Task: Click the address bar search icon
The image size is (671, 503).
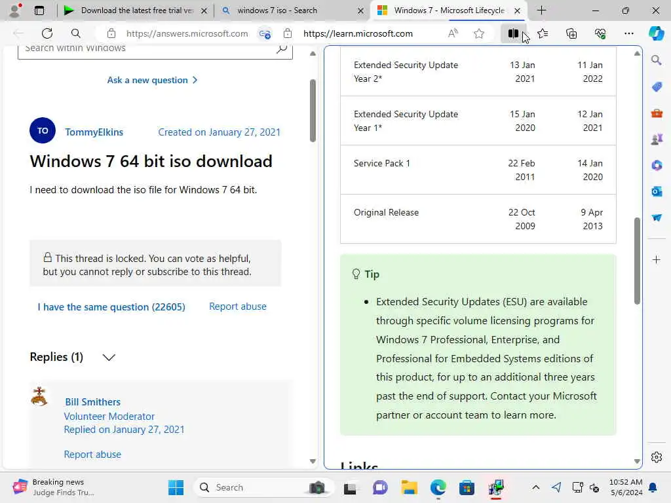Action: (76, 33)
